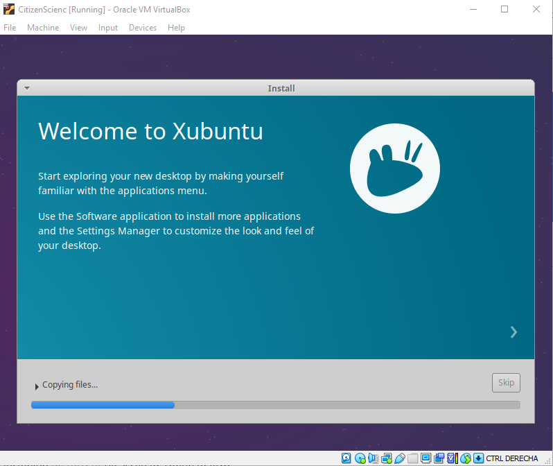Viewport: 553px width, 466px height.
Task: Click the Skip button
Action: (x=506, y=383)
